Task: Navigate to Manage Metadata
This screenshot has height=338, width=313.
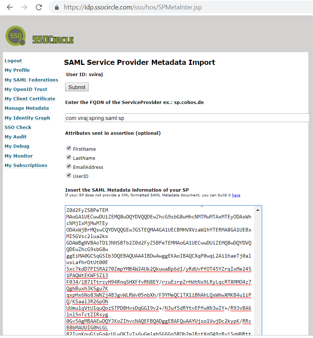Action: (26, 108)
